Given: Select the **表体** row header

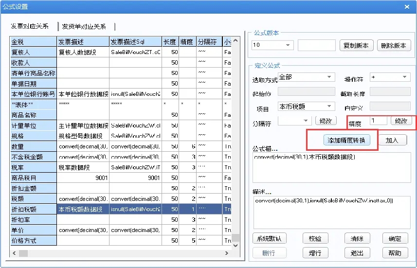Looking at the screenshot, I should tap(33, 105).
